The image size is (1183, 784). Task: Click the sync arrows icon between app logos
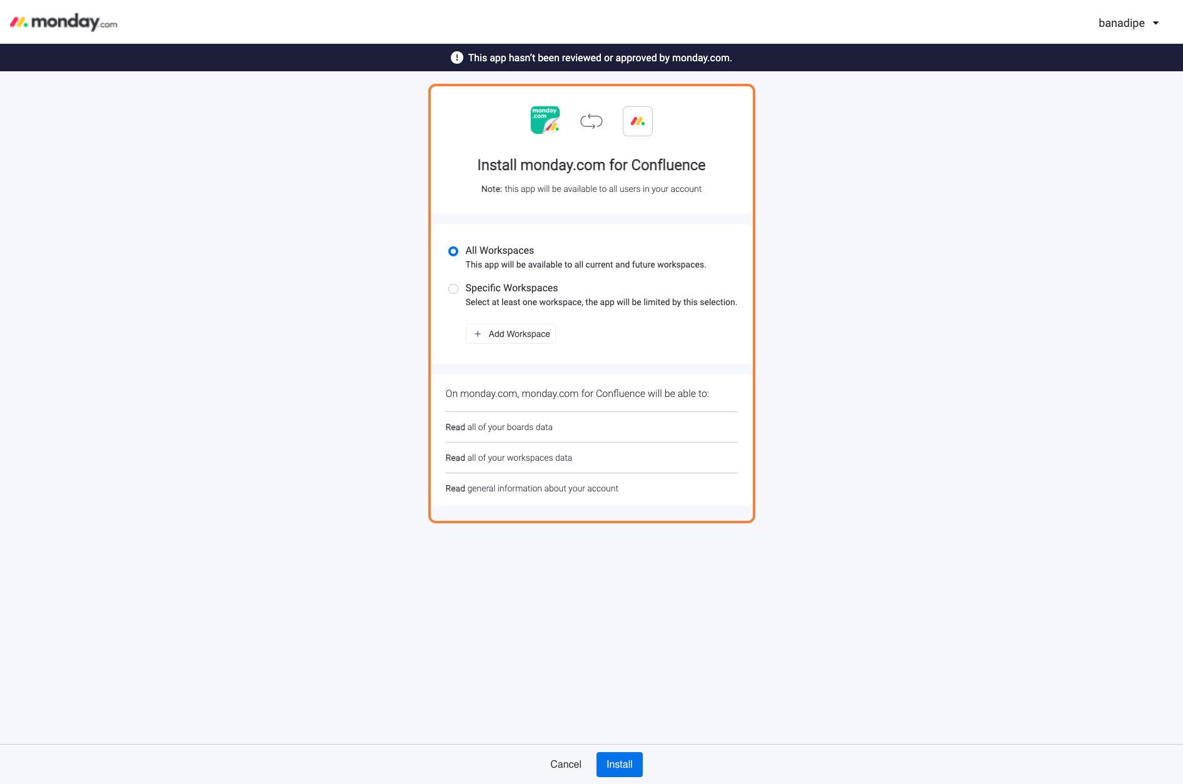pyautogui.click(x=591, y=121)
